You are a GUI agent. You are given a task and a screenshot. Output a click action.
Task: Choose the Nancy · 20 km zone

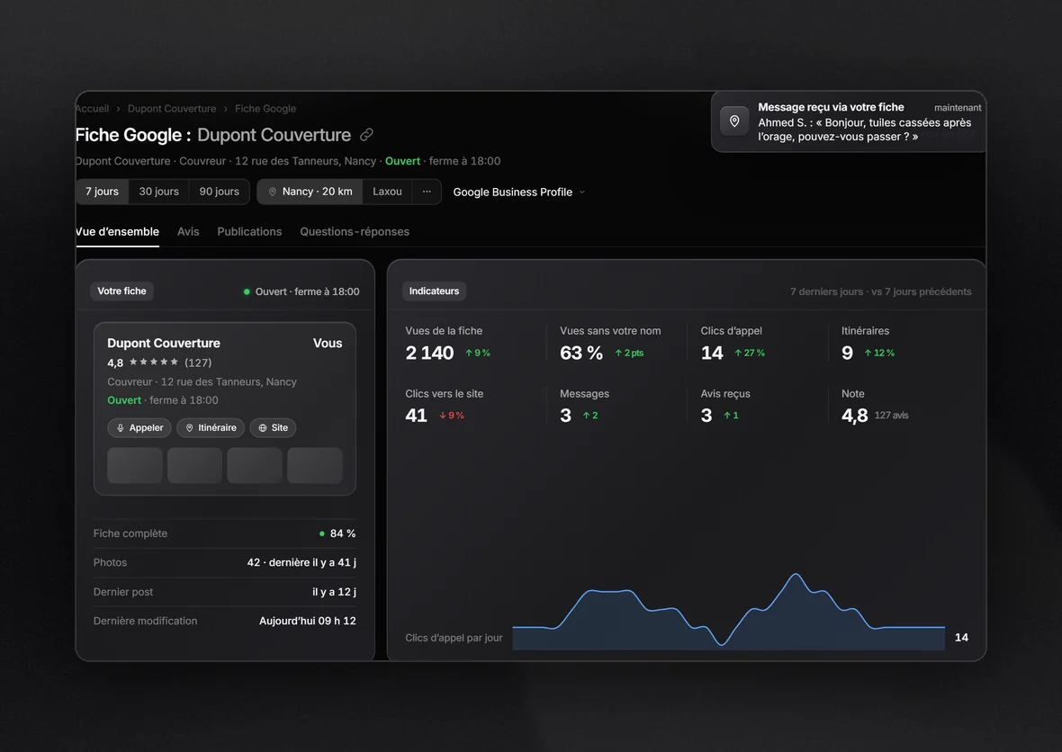click(x=310, y=192)
